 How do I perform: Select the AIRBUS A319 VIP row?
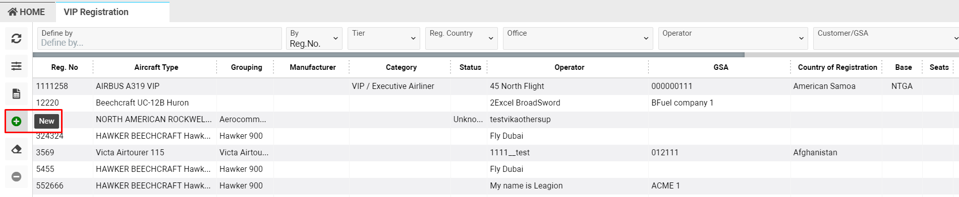click(495, 86)
